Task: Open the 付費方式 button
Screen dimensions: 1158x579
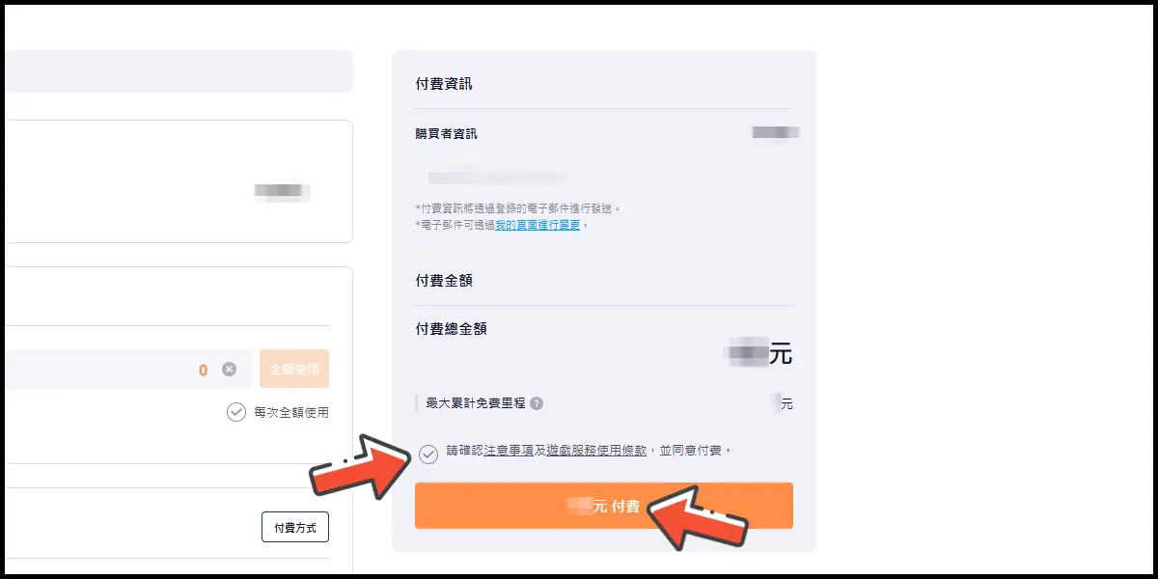Action: point(295,528)
